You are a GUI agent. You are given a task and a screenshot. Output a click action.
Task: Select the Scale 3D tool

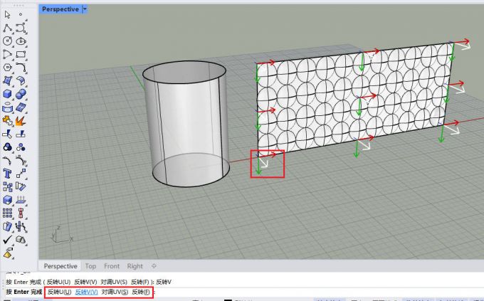pos(7,200)
